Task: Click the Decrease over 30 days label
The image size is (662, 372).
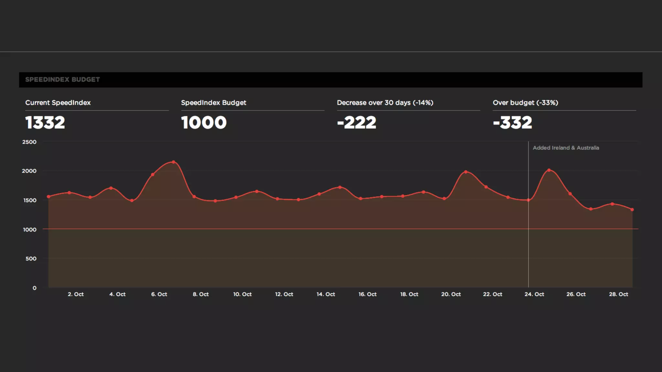Action: pyautogui.click(x=385, y=103)
